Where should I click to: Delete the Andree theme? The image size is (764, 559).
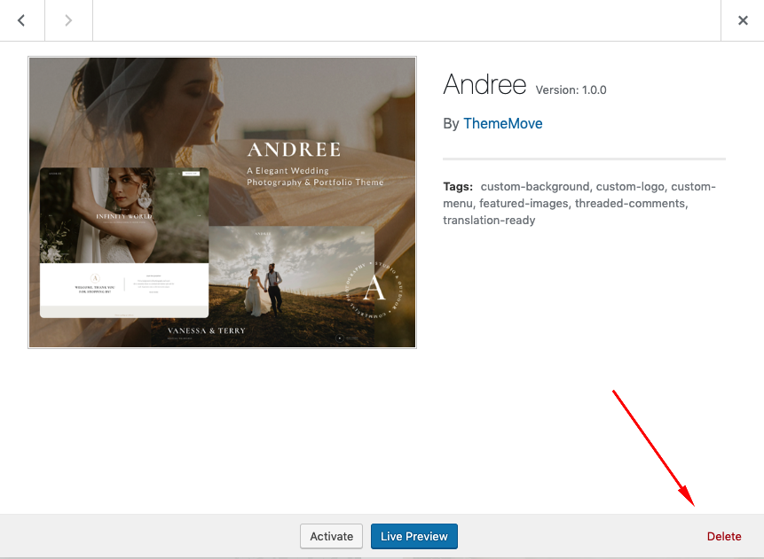pyautogui.click(x=723, y=536)
